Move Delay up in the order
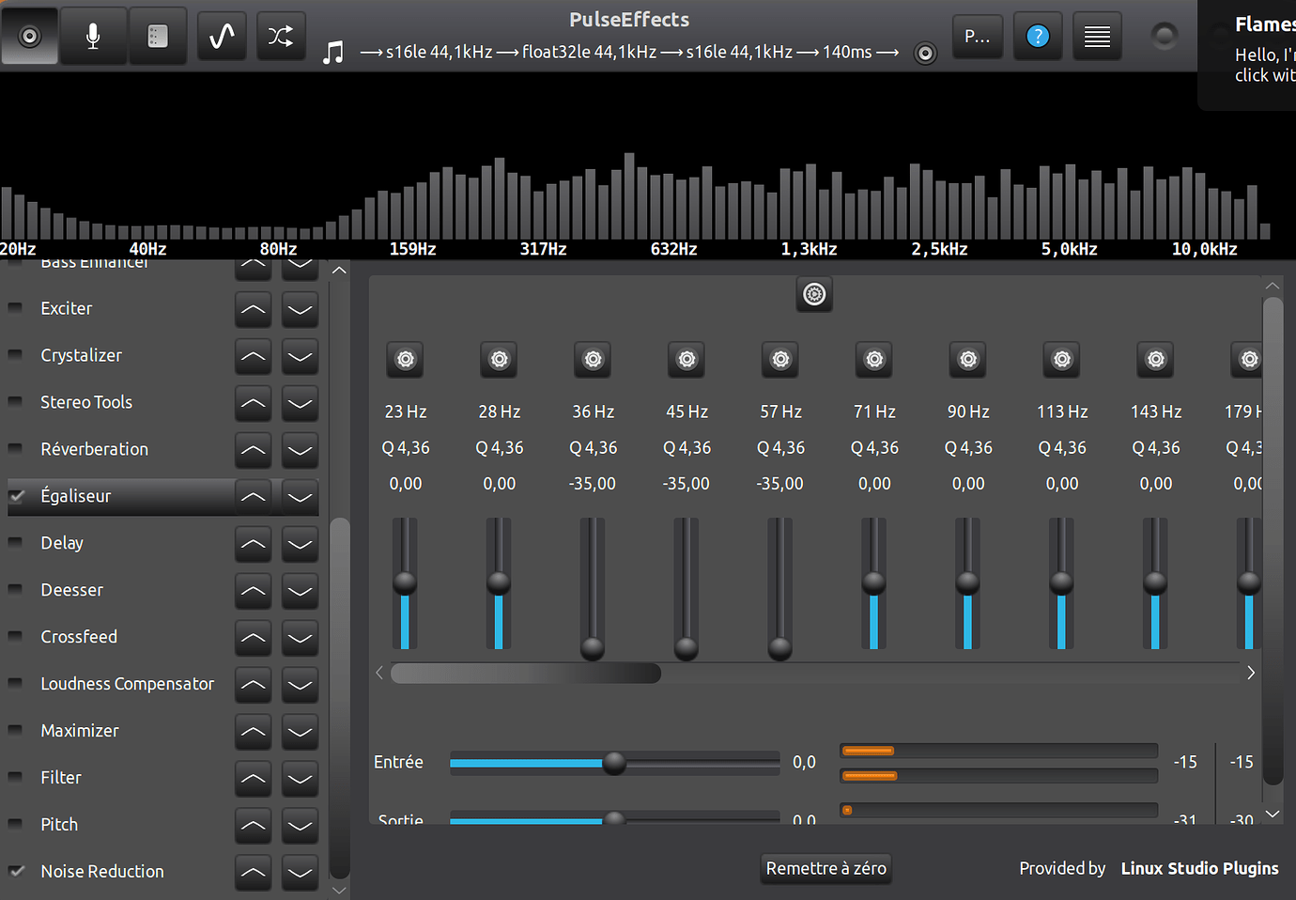The height and width of the screenshot is (900, 1296). [x=254, y=544]
